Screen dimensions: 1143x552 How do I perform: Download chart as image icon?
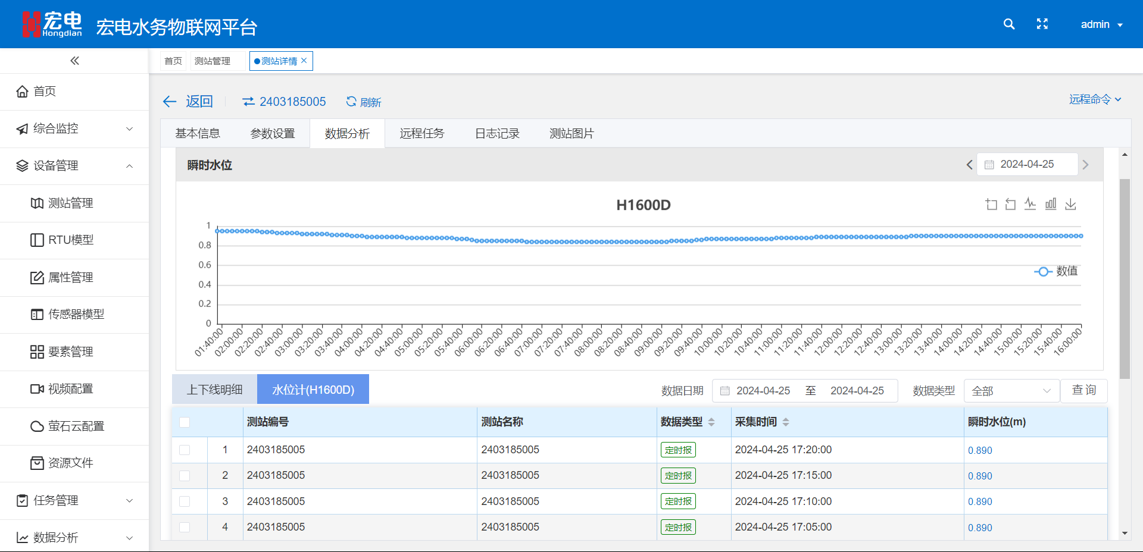tap(1070, 205)
